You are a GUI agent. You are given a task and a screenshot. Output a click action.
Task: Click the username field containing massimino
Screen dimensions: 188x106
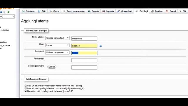click(84, 39)
